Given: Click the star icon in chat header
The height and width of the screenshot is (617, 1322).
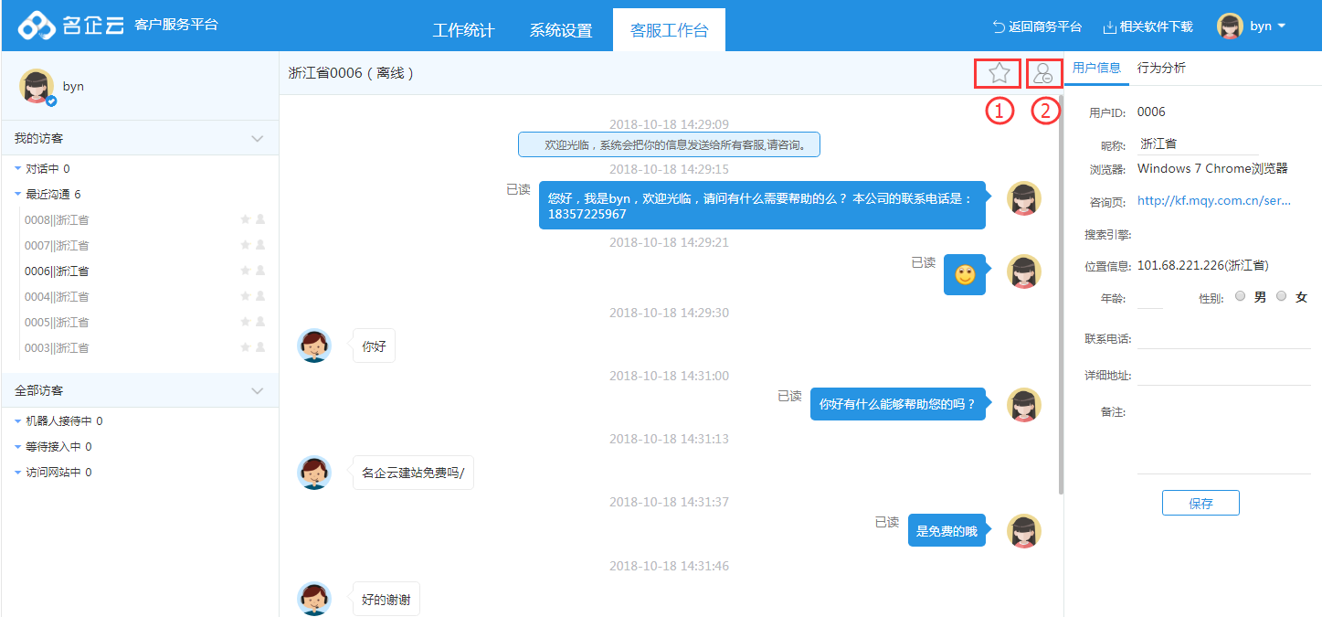Looking at the screenshot, I should click(998, 73).
